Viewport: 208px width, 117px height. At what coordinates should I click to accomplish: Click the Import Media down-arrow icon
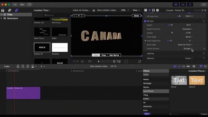point(15,5)
